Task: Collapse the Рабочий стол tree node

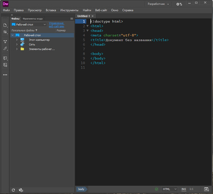Action: pyautogui.click(x=12, y=35)
